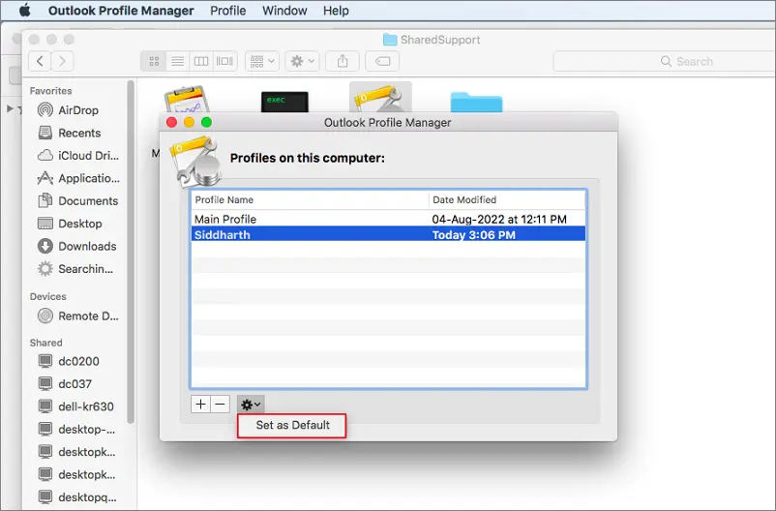Close the Outlook Profile Manager window

click(x=171, y=122)
